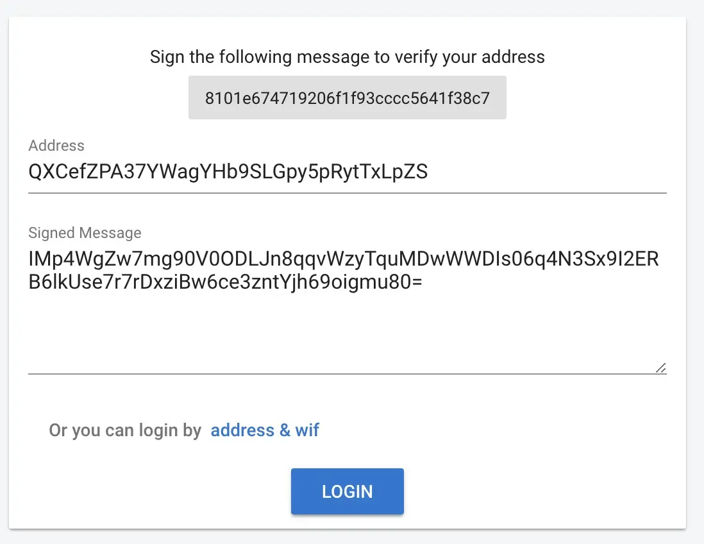This screenshot has width=704, height=544.
Task: Click empty Address field area right of text
Action: click(548, 173)
